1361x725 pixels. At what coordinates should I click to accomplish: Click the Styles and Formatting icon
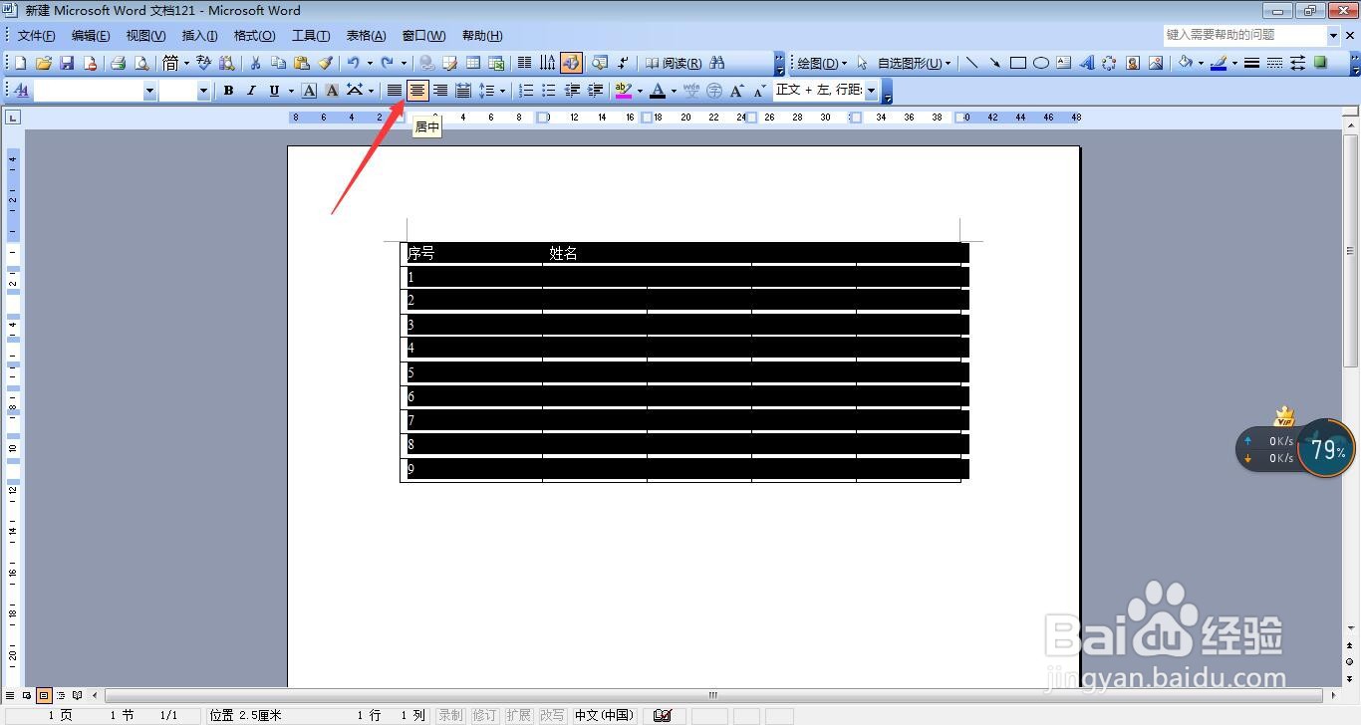pos(20,91)
